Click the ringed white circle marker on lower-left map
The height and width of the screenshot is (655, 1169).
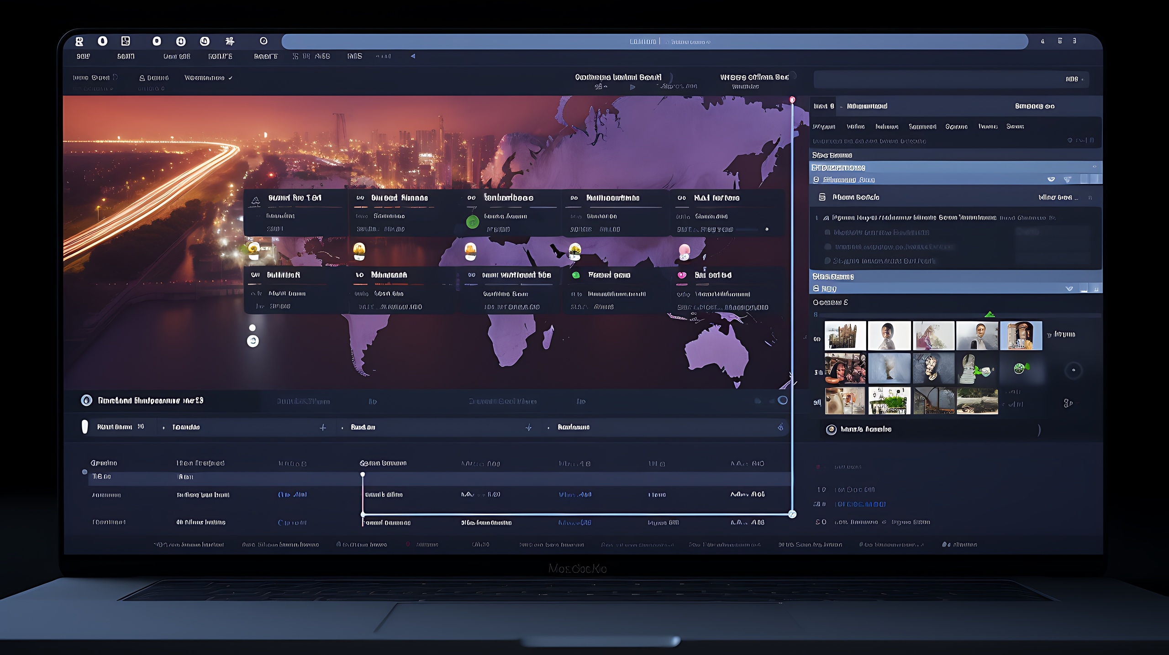[253, 341]
